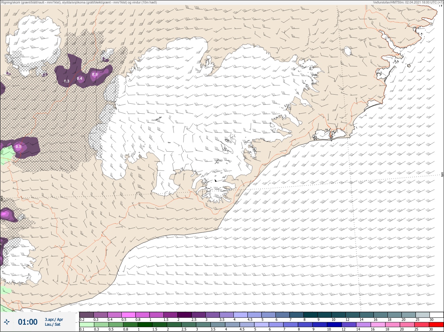Screen dimensions: 444x332
Task: Click the 25 label in the upper legend row
Action: pyautogui.click(x=417, y=320)
